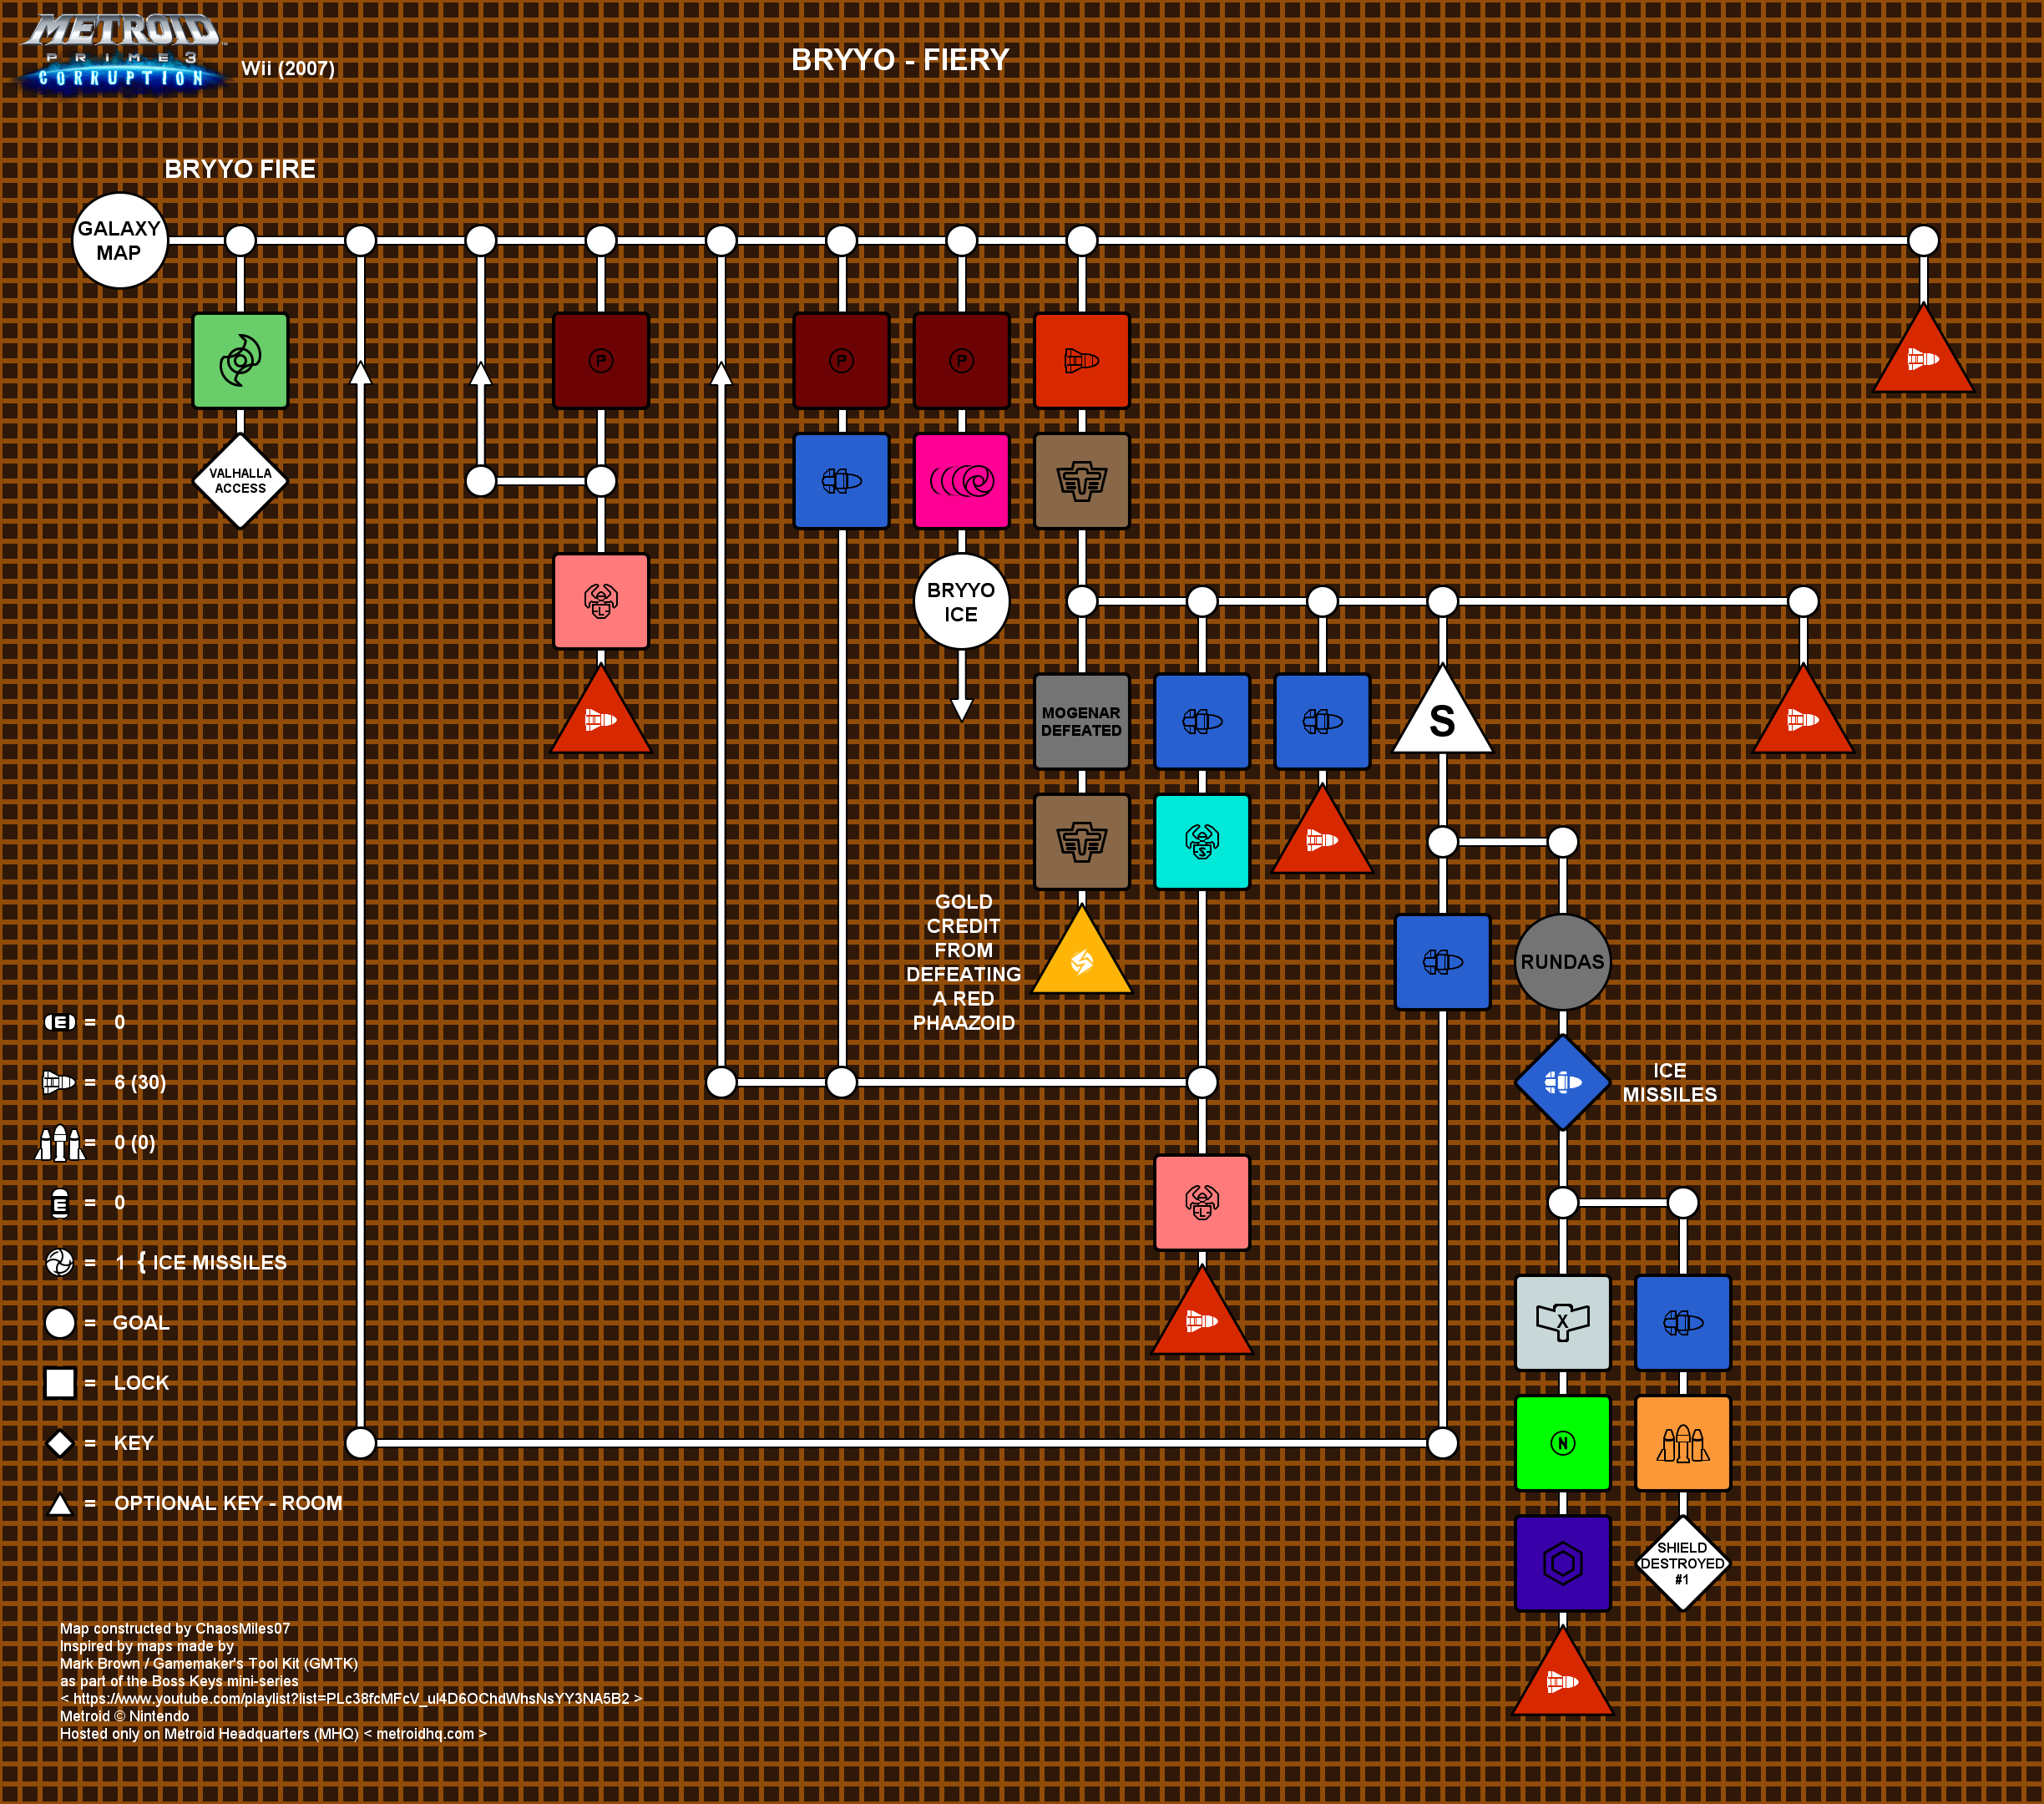Click the ship missile legend icon beside 0 (0)
This screenshot has height=1804, width=2044.
pyautogui.click(x=60, y=1143)
